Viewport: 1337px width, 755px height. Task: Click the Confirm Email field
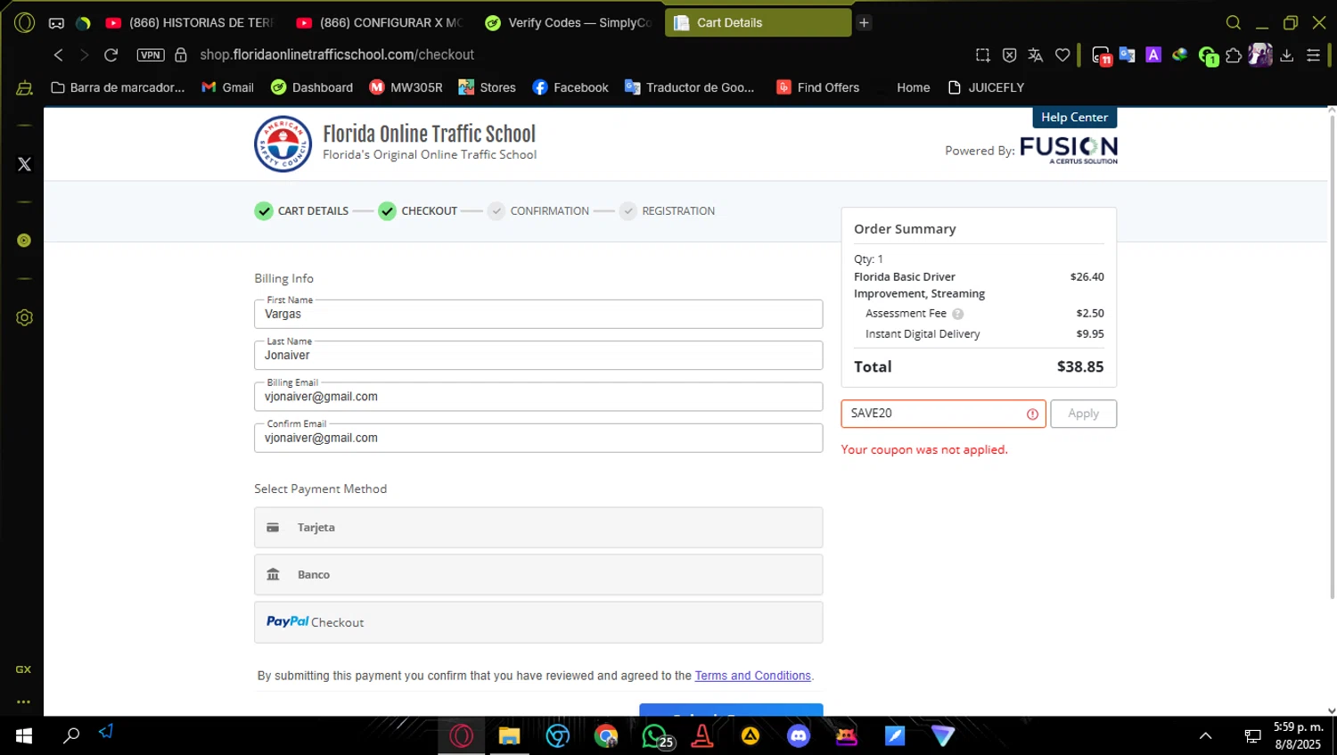pyautogui.click(x=538, y=438)
